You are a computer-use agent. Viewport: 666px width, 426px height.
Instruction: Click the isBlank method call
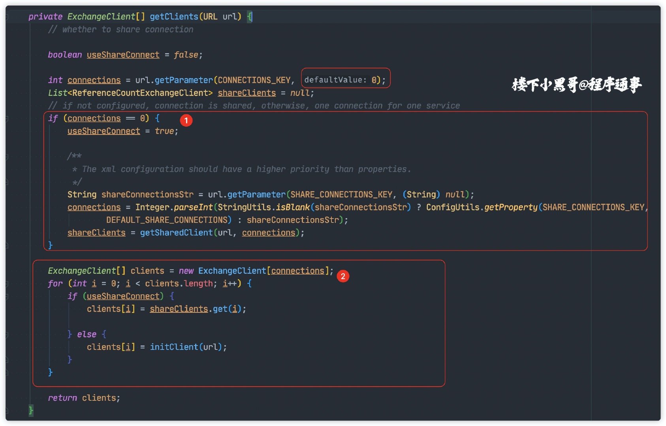point(293,207)
